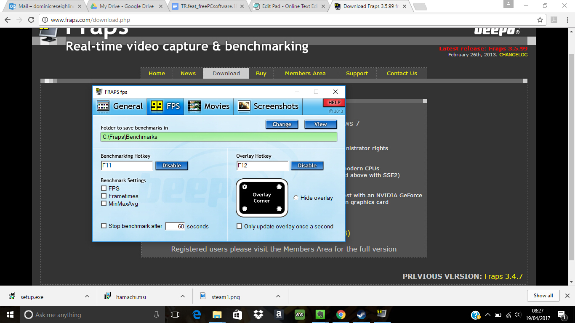Image resolution: width=575 pixels, height=323 pixels.
Task: Click the site info icon in address bar
Action: (45, 20)
